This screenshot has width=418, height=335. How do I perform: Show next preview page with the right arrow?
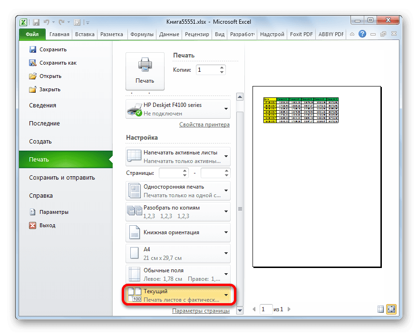[x=288, y=309]
